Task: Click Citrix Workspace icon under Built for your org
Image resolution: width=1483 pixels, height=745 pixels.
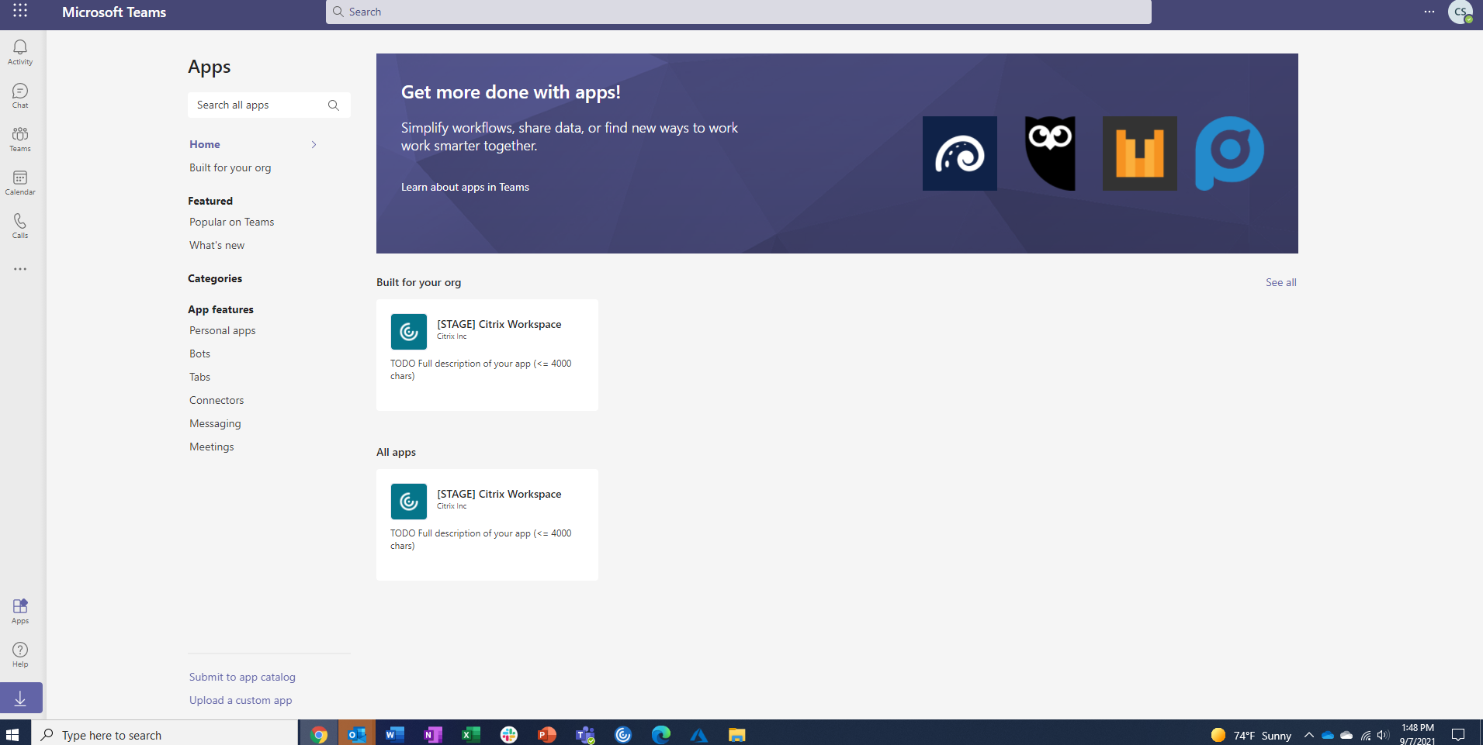Action: [409, 332]
